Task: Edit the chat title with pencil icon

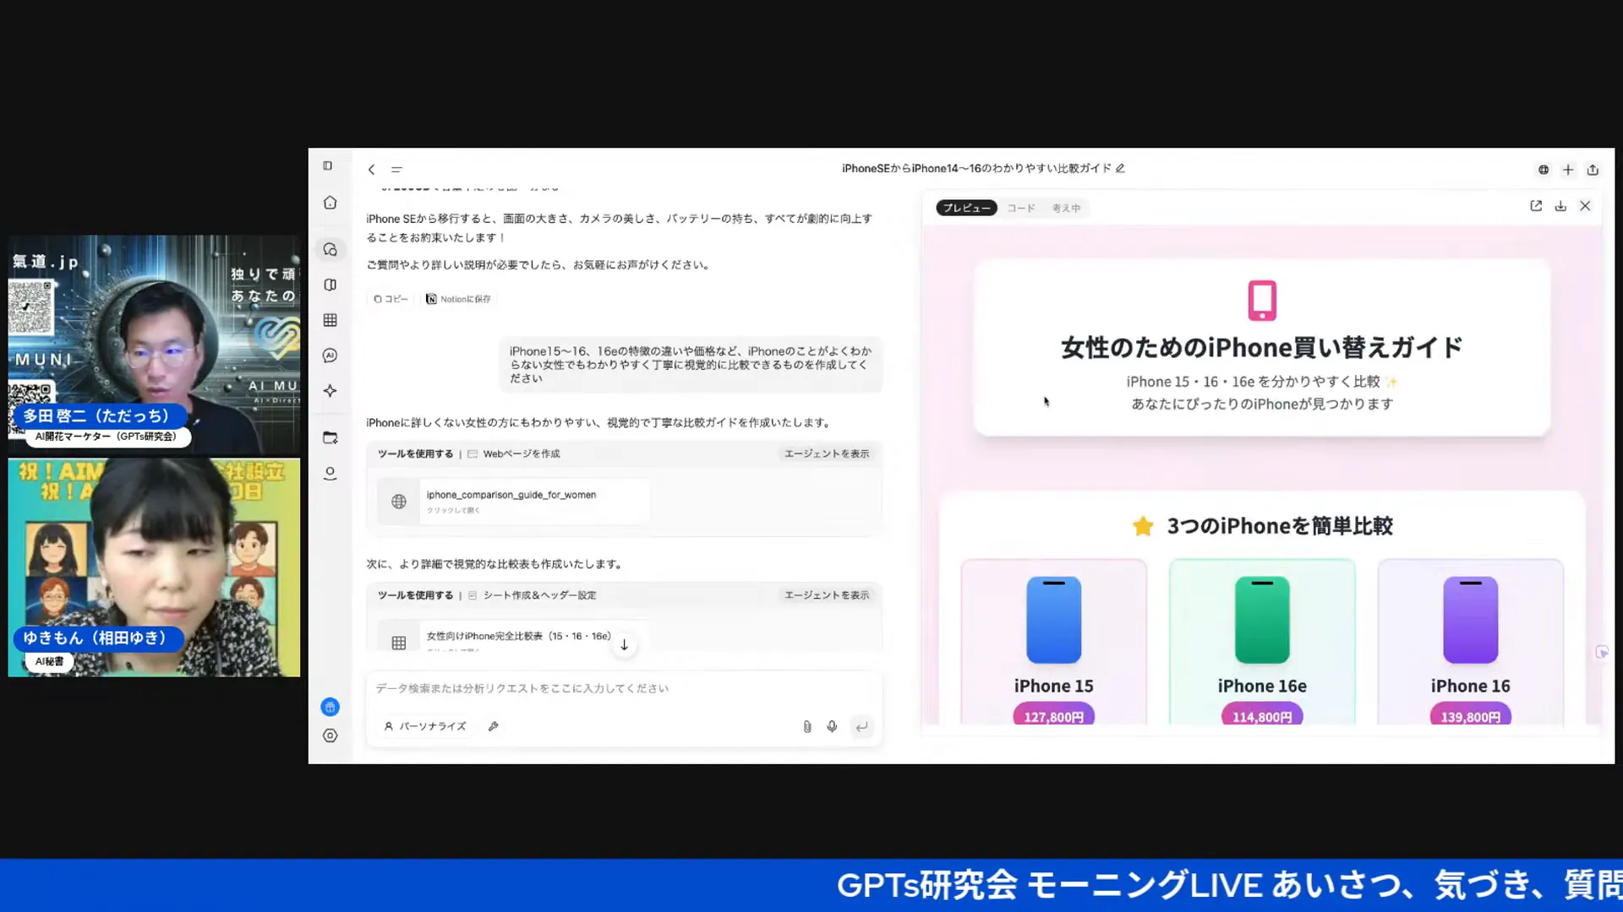Action: [1120, 168]
